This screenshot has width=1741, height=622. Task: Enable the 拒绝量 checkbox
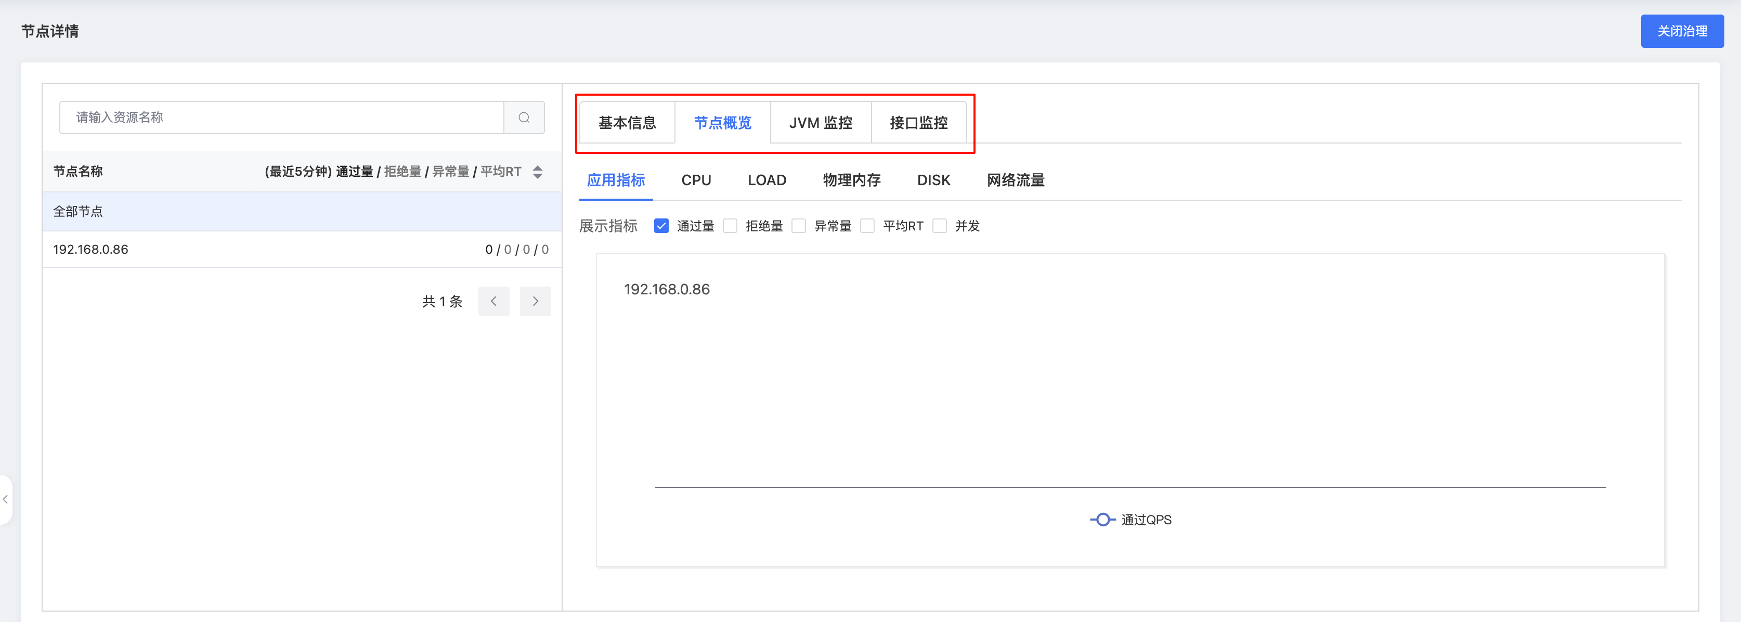(730, 226)
